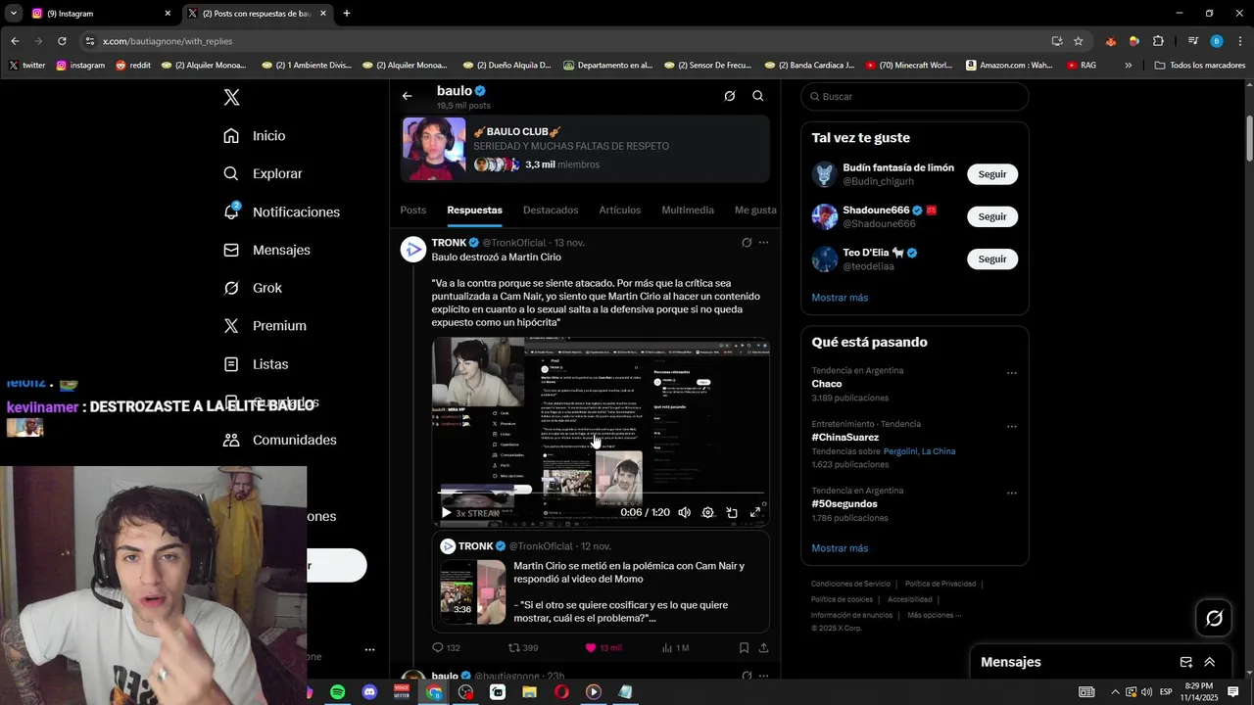The image size is (1254, 705).
Task: Open Spotify from the taskbar
Action: click(x=337, y=692)
